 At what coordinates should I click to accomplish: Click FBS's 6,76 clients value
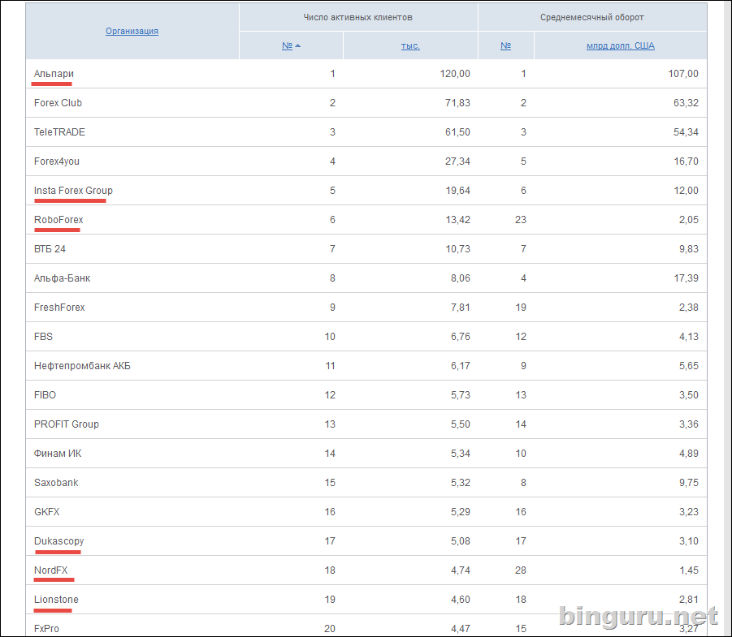pos(461,337)
